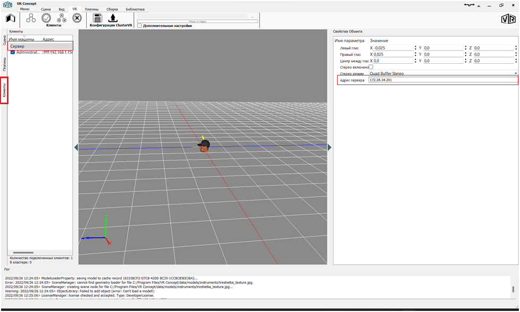Switch to the Сцена ribbon tab
520x312 pixels.
click(46, 9)
